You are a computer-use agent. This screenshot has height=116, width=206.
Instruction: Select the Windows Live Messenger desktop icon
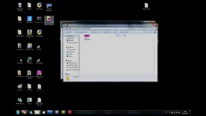[x=20, y=101]
